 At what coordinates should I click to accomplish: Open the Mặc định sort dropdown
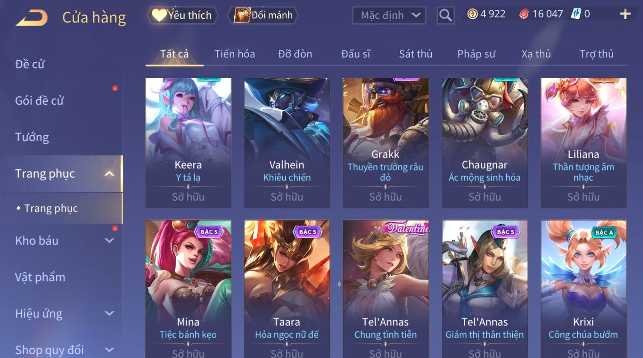click(x=389, y=16)
